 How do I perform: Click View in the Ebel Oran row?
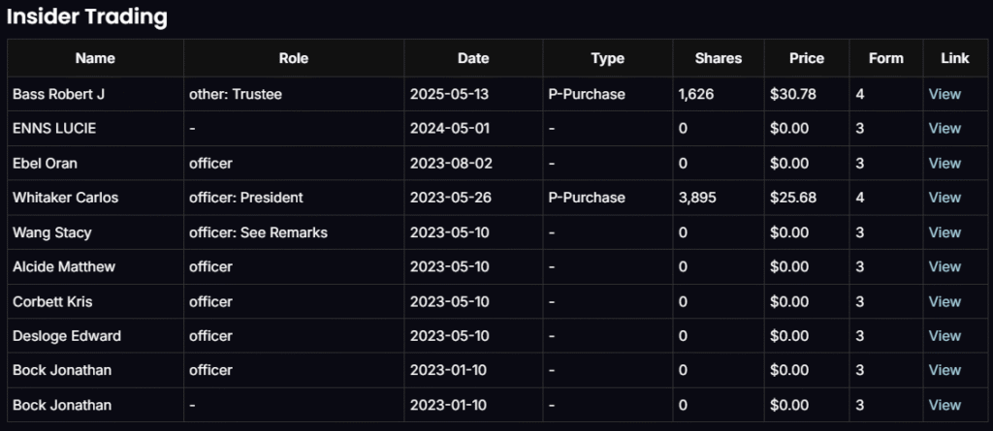click(x=945, y=164)
